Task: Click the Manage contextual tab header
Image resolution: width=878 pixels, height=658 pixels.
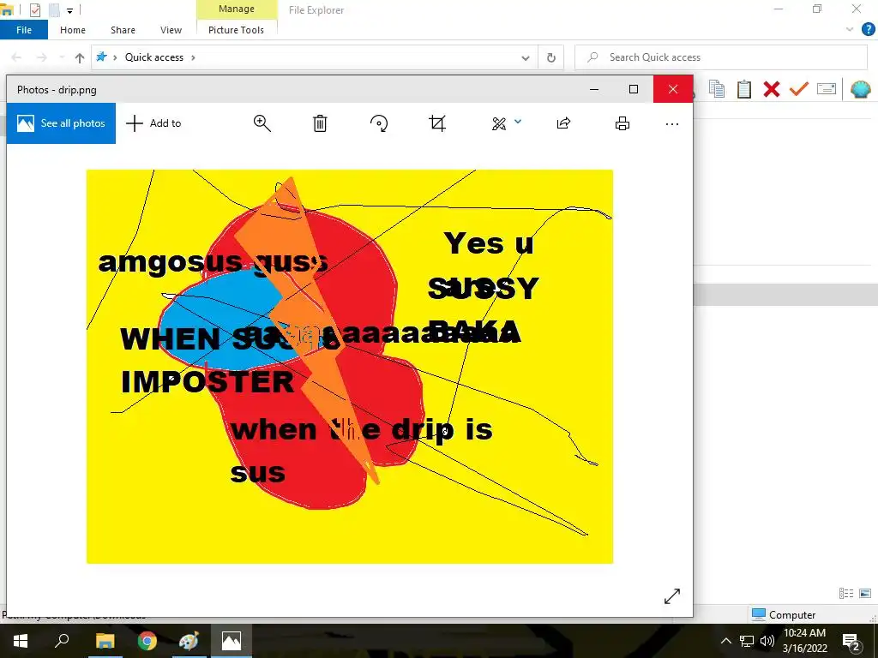Action: pyautogui.click(x=237, y=9)
